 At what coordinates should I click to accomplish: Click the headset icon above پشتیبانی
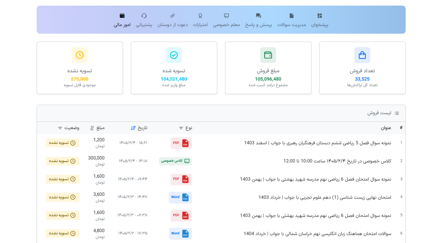(x=144, y=16)
